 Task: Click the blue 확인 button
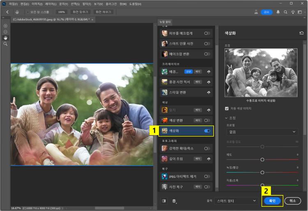pyautogui.click(x=272, y=201)
